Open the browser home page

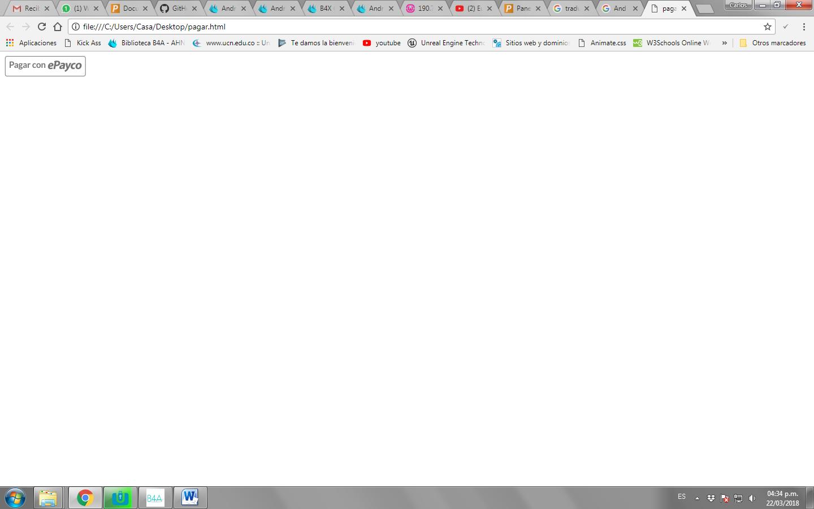[58, 27]
